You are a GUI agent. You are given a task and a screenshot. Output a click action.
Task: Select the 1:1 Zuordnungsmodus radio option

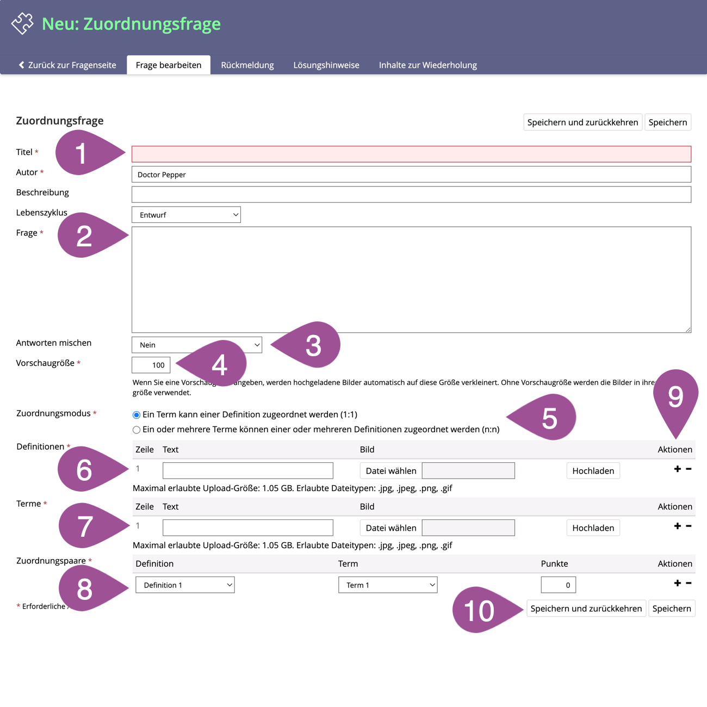[137, 415]
